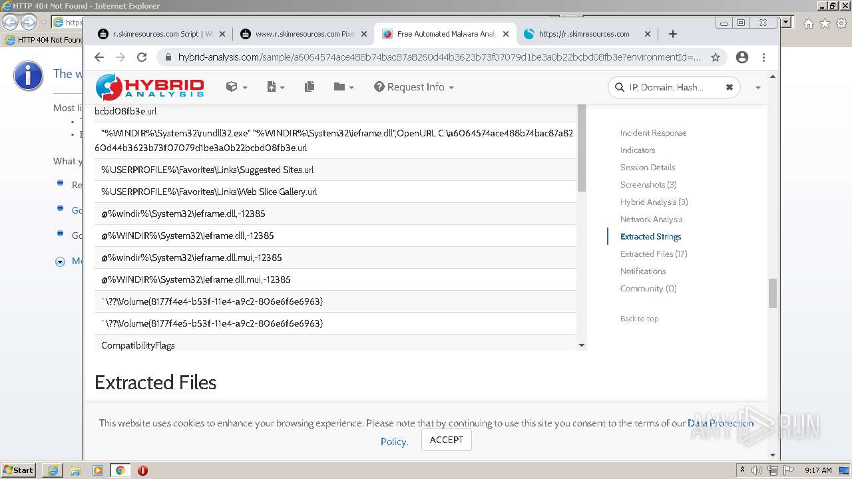
Task: Click the strings list scrollbar thumb
Action: 582,148
